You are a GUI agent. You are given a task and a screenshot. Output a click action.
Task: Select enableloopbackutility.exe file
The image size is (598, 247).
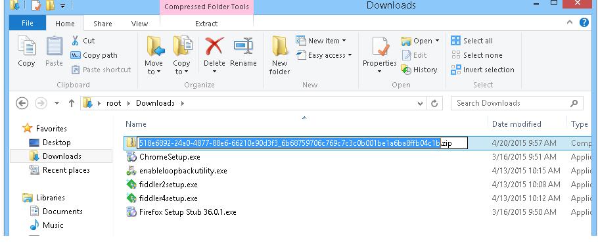[x=183, y=171]
